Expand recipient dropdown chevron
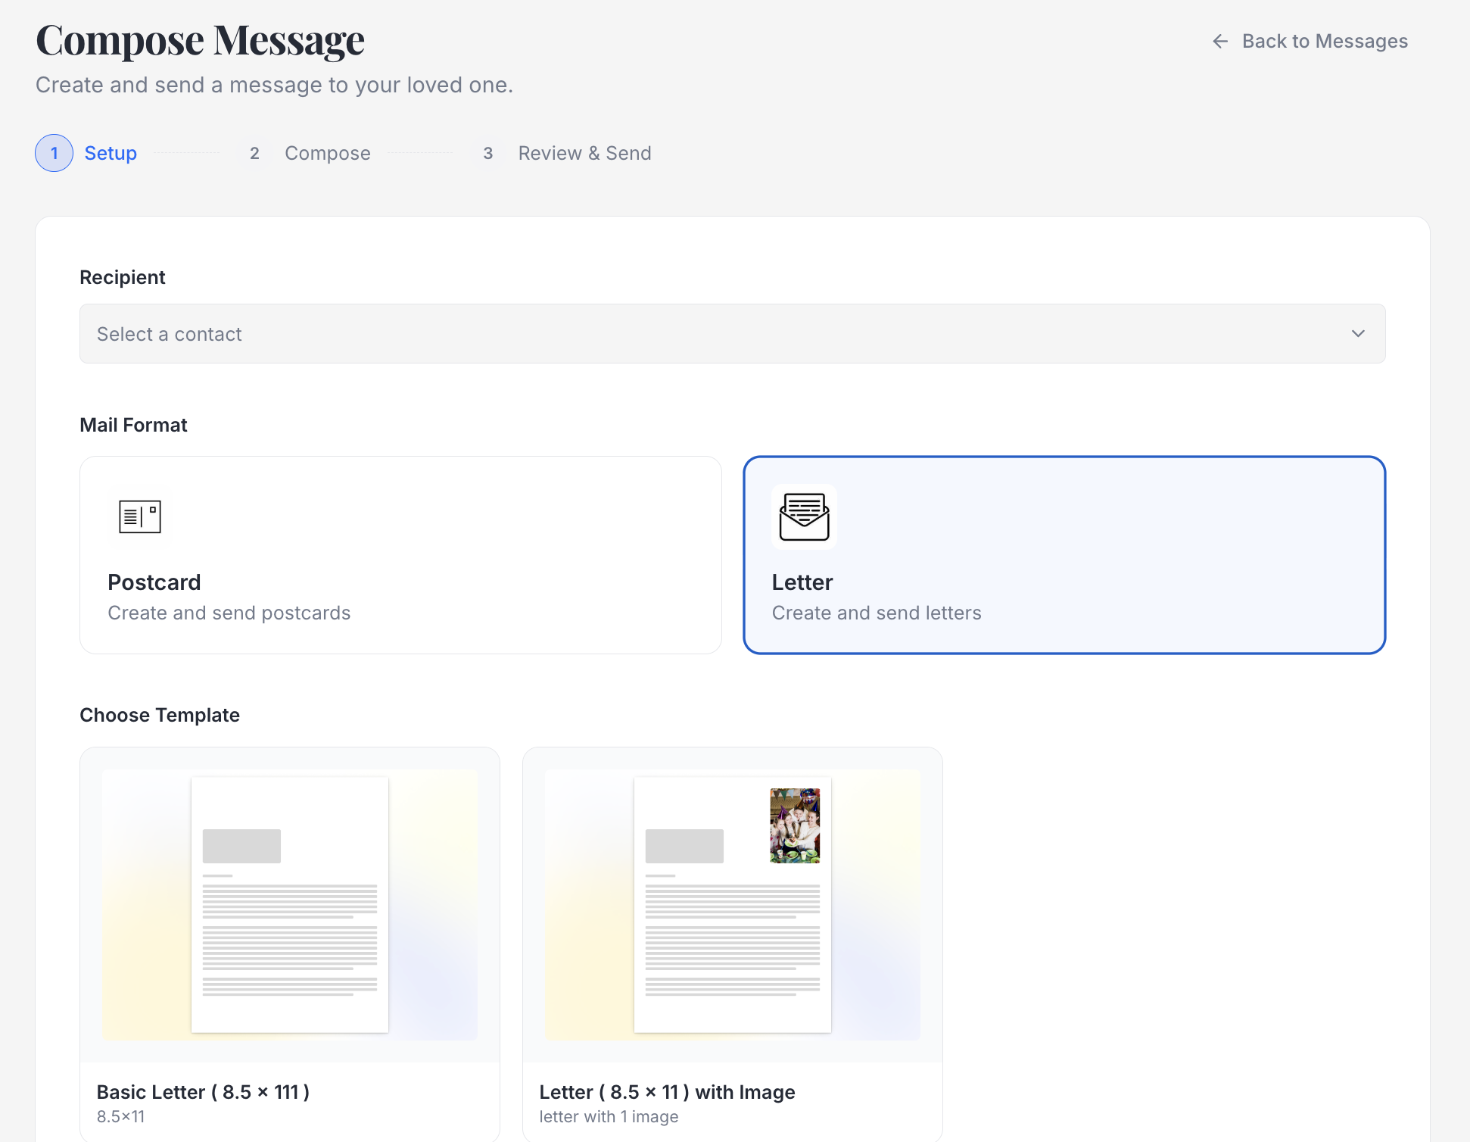 tap(1358, 334)
